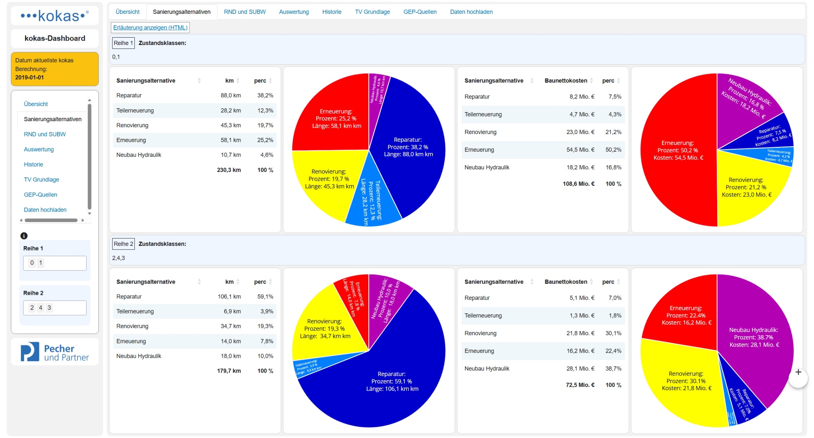Screen dimensions: 814x438
Task: Click the Reihe 1 Zustandsklassen input field
Action: 55,263
